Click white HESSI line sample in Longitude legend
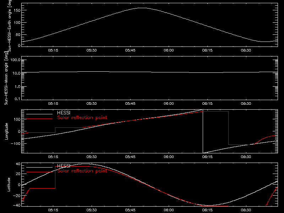 tap(39, 114)
